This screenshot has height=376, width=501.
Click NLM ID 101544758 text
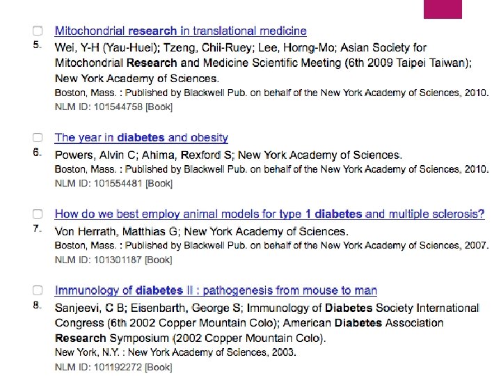coord(113,107)
